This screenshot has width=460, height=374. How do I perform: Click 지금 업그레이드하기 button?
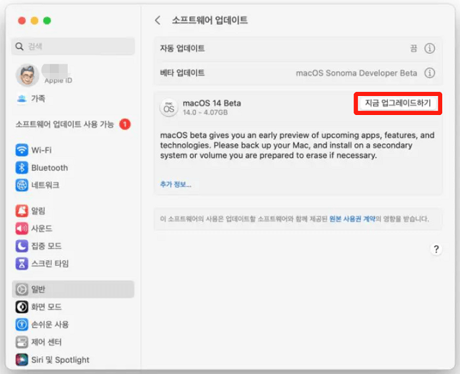[x=398, y=103]
